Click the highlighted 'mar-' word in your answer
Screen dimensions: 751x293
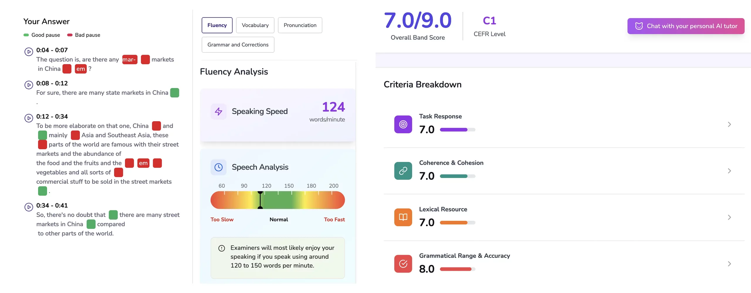(129, 59)
